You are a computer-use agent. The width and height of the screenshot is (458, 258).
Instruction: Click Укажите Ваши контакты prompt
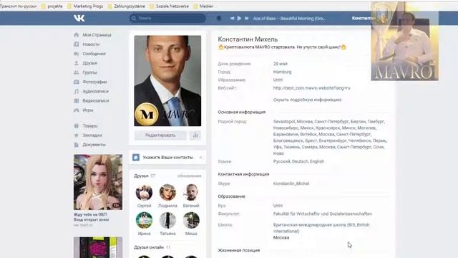[167, 158]
